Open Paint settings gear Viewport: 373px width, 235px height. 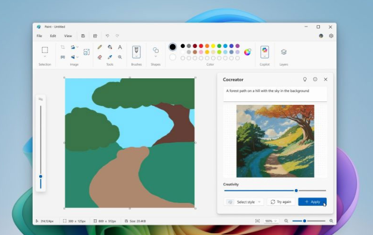[331, 36]
